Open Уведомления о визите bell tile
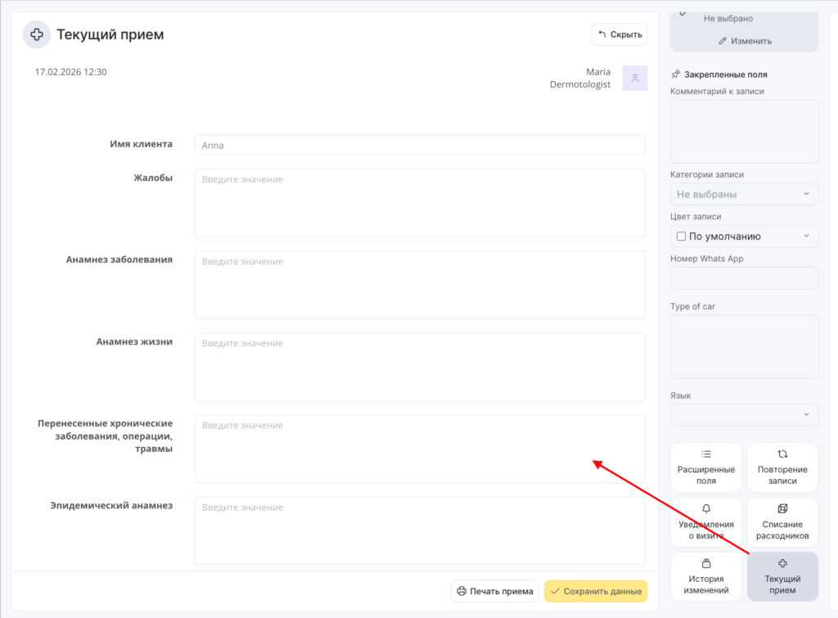 pos(706,522)
